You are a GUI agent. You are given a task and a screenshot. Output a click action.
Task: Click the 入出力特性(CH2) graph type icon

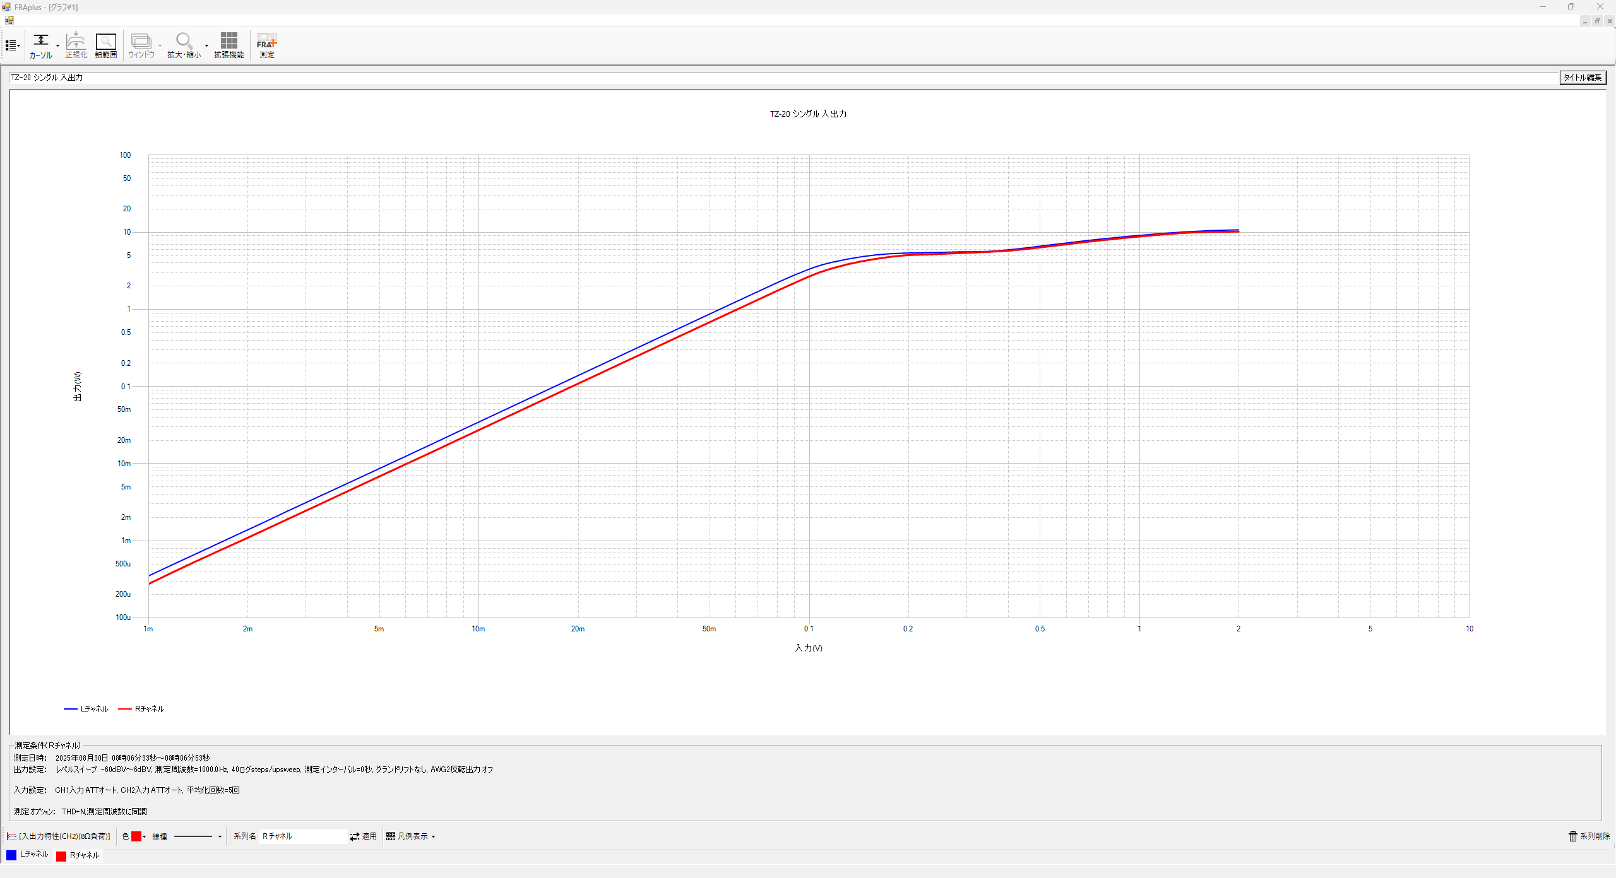[x=12, y=836]
